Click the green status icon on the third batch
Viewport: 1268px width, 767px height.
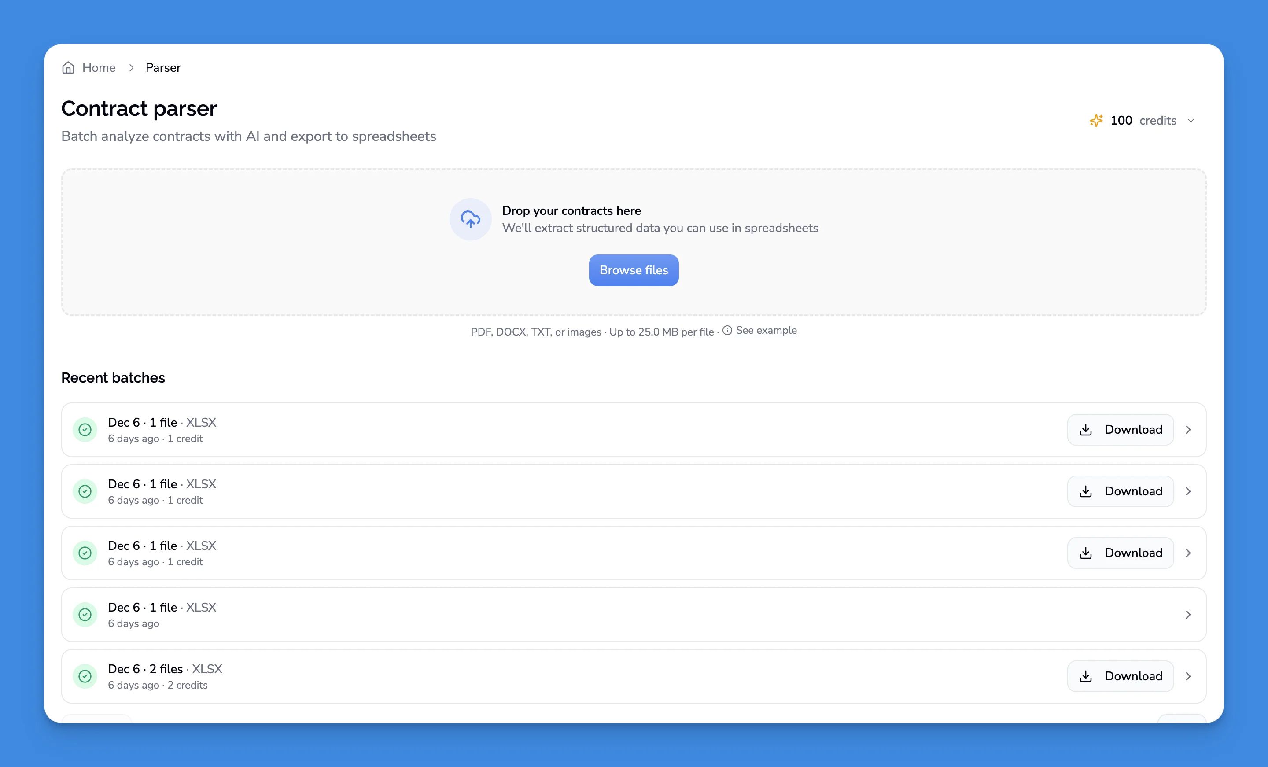(85, 553)
